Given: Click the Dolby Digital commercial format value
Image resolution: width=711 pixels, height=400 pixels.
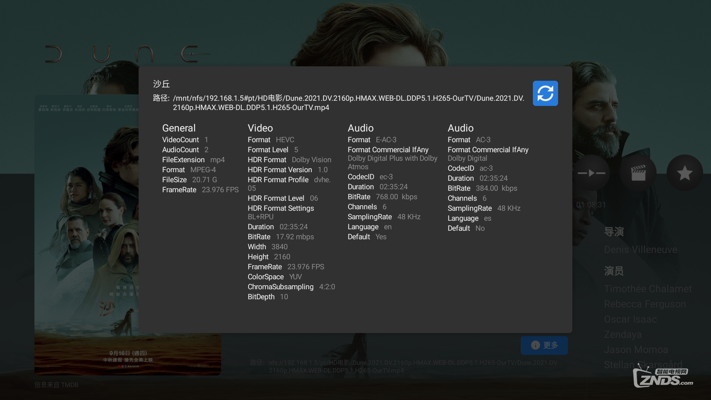Looking at the screenshot, I should [x=467, y=158].
